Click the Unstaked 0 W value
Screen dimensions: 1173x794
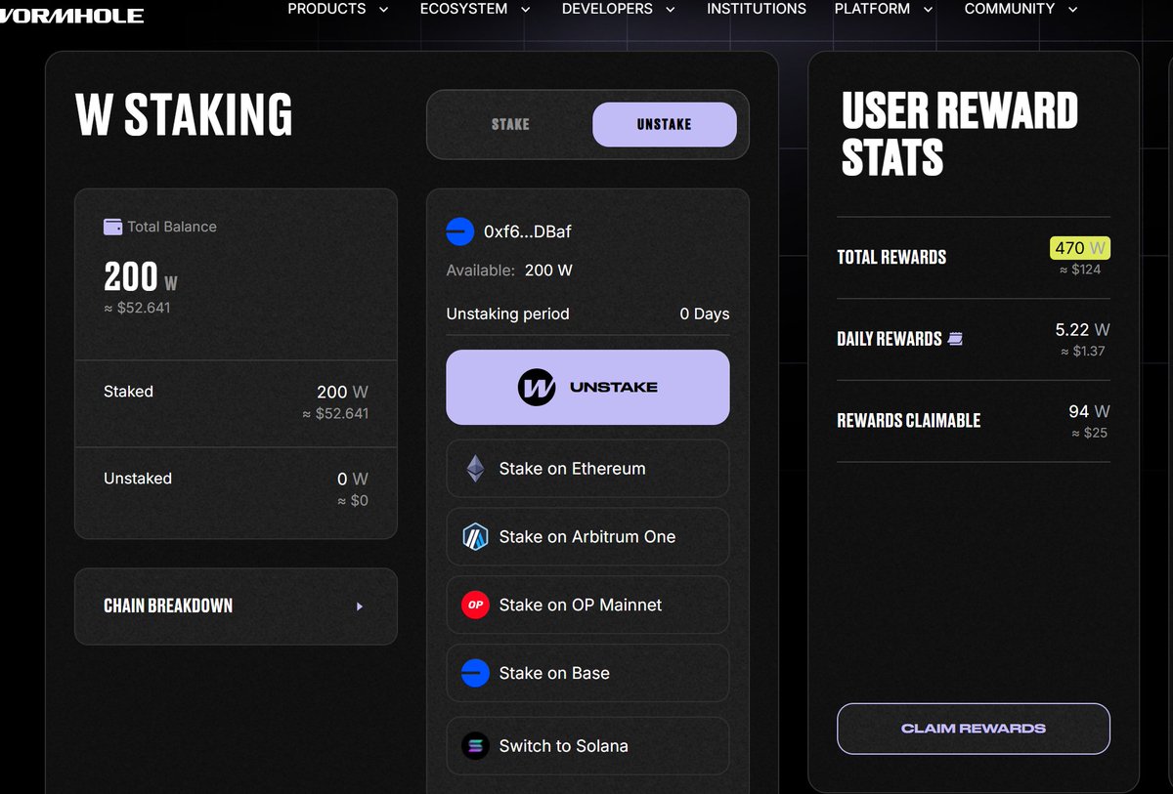pyautogui.click(x=352, y=480)
